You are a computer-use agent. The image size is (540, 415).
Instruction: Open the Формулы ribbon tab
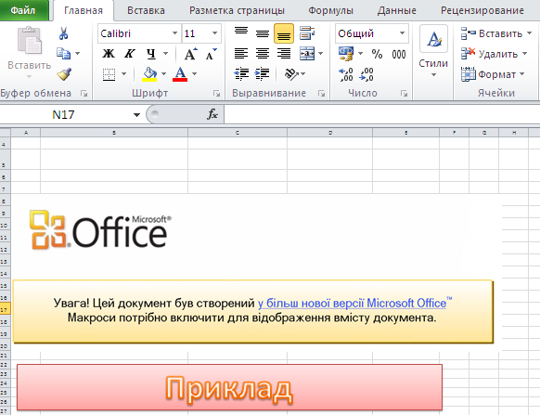pos(330,11)
